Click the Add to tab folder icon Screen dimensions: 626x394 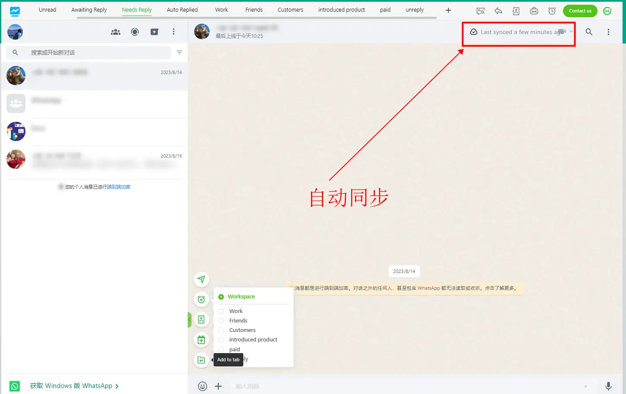point(201,360)
